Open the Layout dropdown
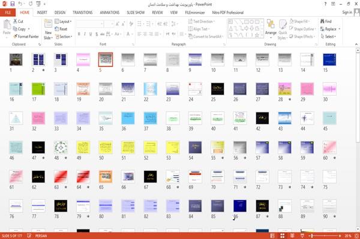360x239 pixels. [63, 22]
